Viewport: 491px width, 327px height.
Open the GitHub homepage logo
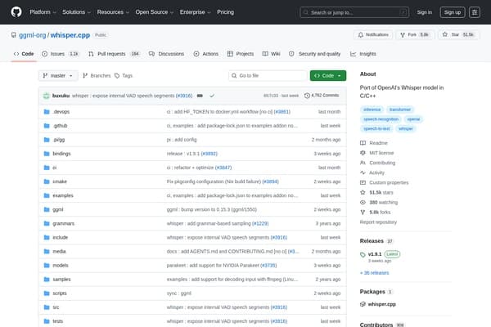click(x=16, y=12)
